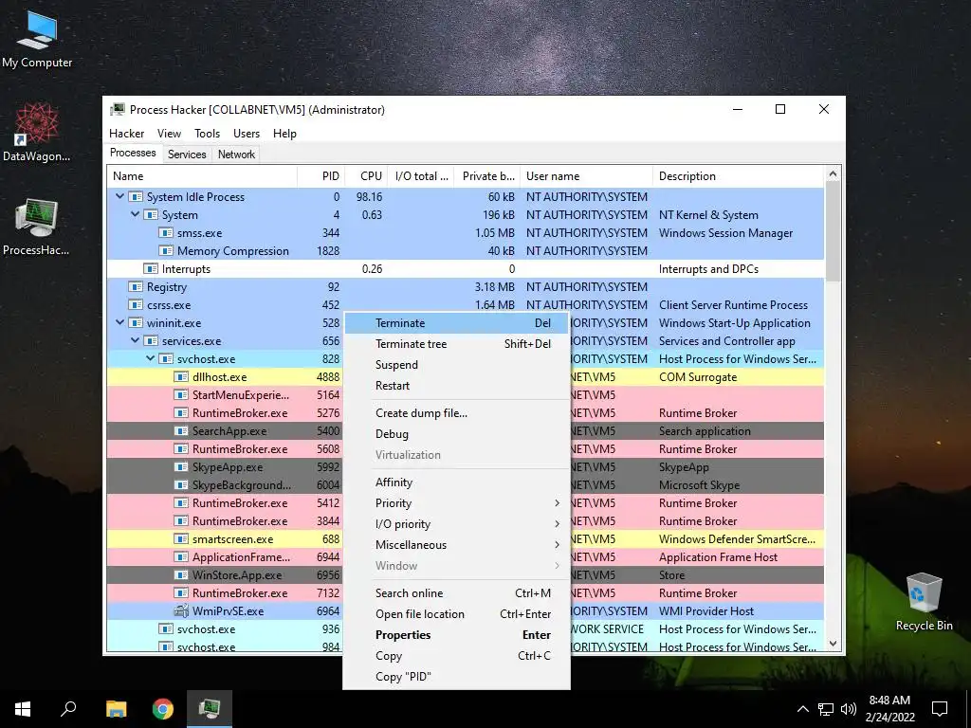Collapse wininit.exe tree node
The image size is (971, 728).
[120, 322]
